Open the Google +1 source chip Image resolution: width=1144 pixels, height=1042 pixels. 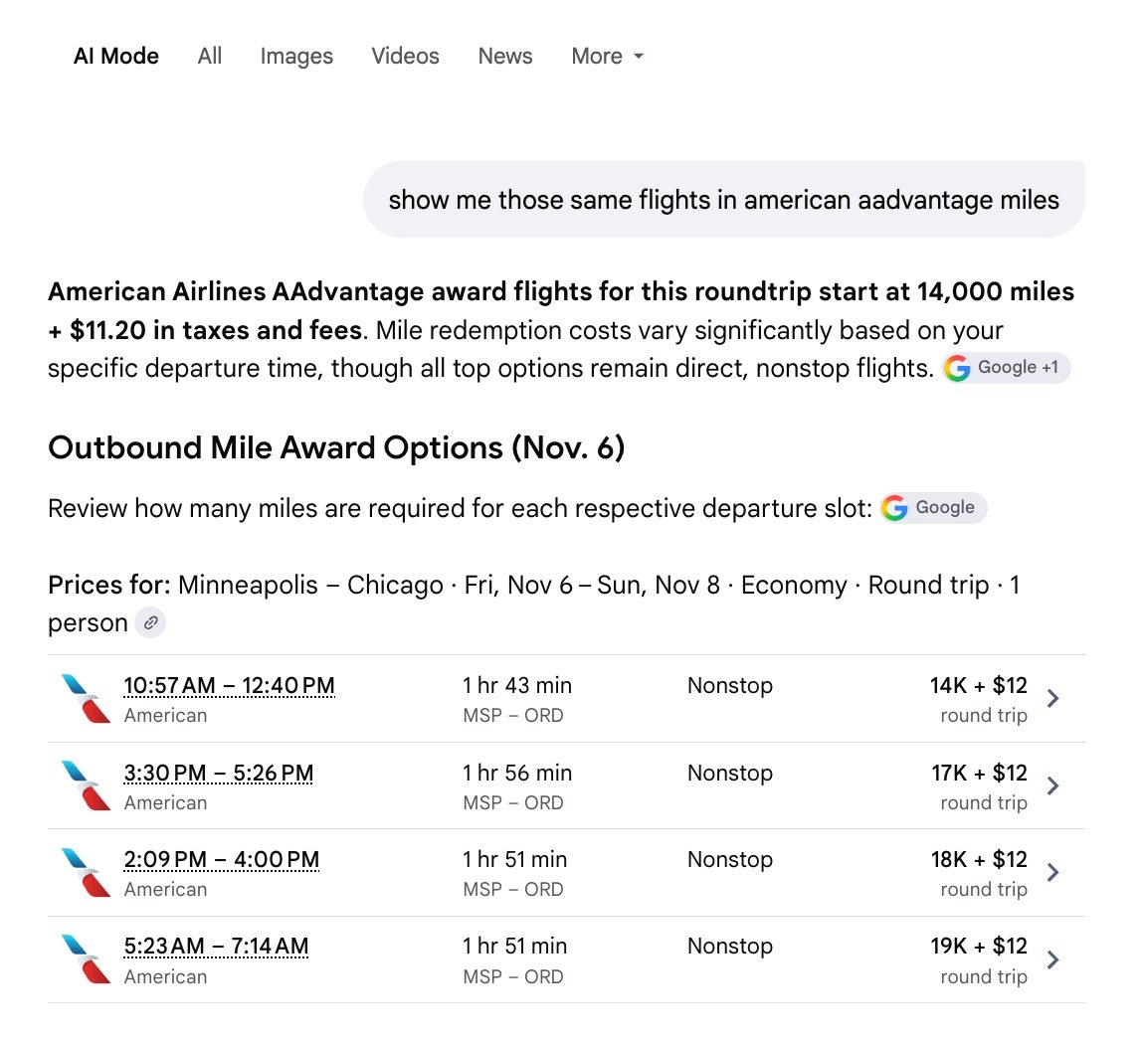click(x=1006, y=368)
